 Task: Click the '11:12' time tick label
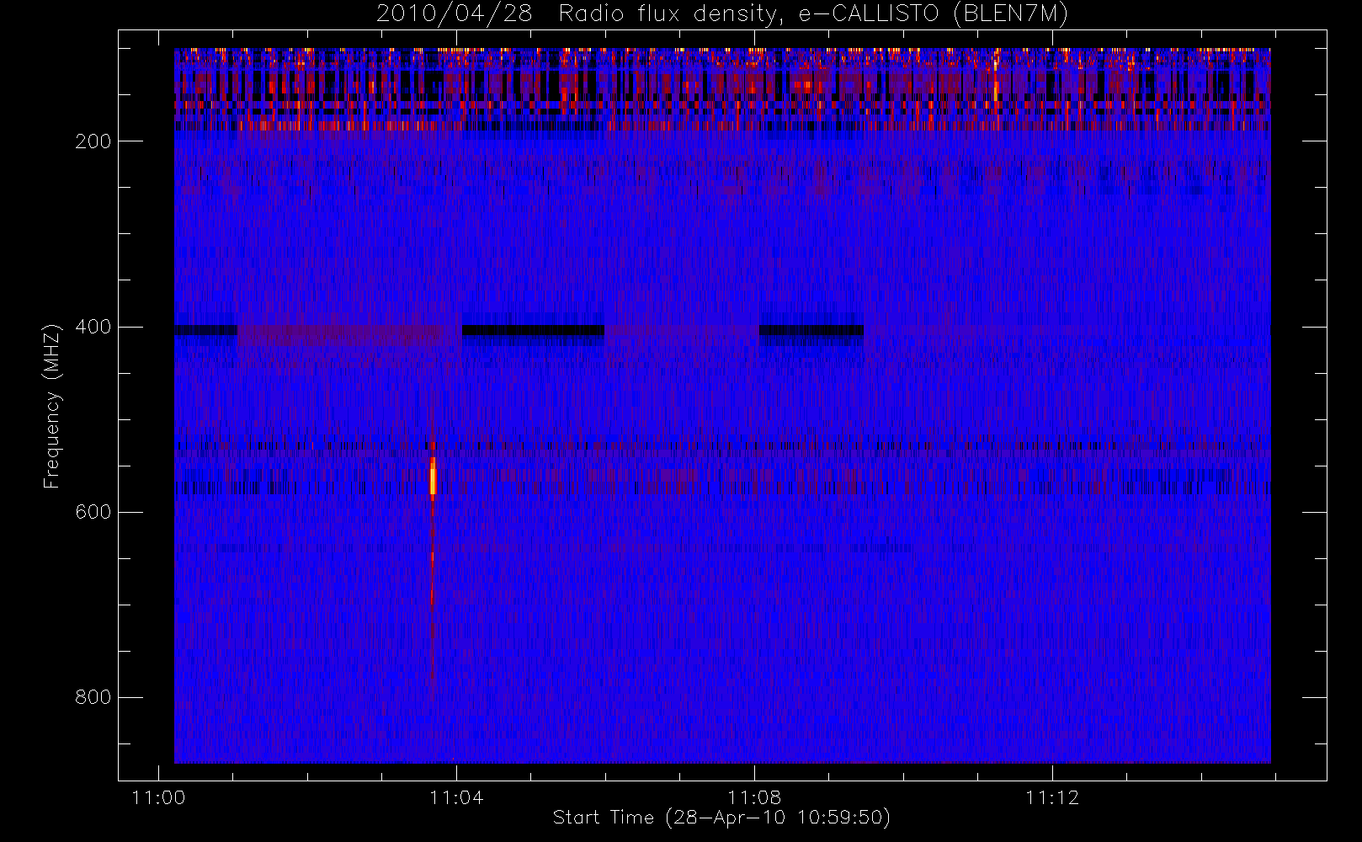tap(1052, 797)
